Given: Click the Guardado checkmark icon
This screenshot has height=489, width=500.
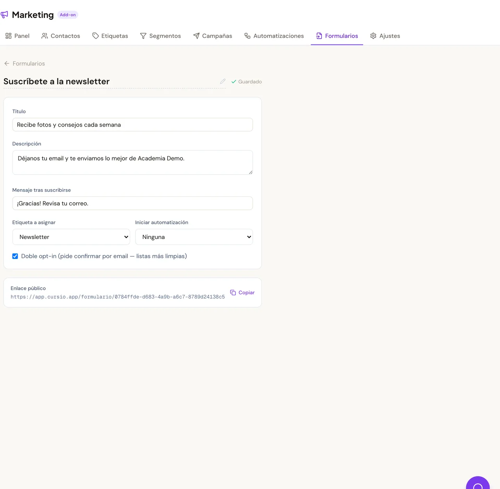Looking at the screenshot, I should coord(234,82).
